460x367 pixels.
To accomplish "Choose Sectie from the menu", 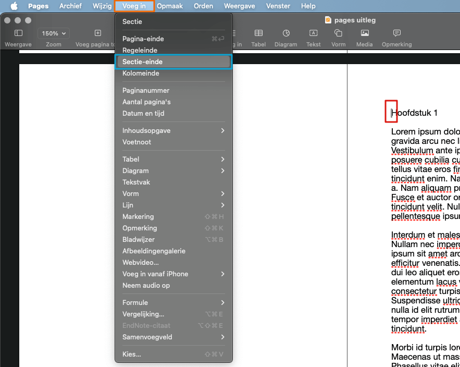I will point(173,22).
